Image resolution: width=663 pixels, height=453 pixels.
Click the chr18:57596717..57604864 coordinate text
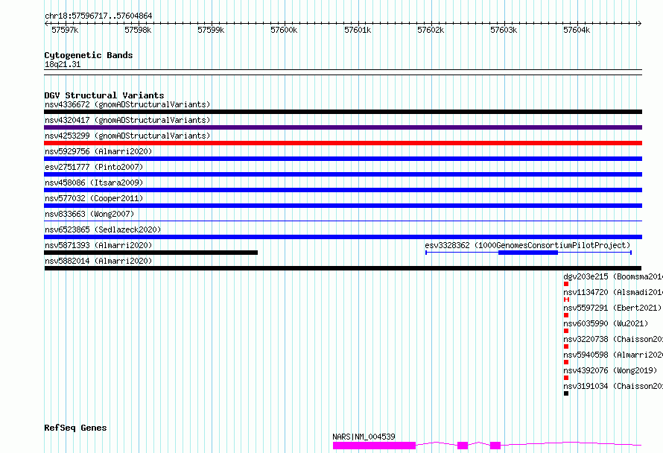98,16
